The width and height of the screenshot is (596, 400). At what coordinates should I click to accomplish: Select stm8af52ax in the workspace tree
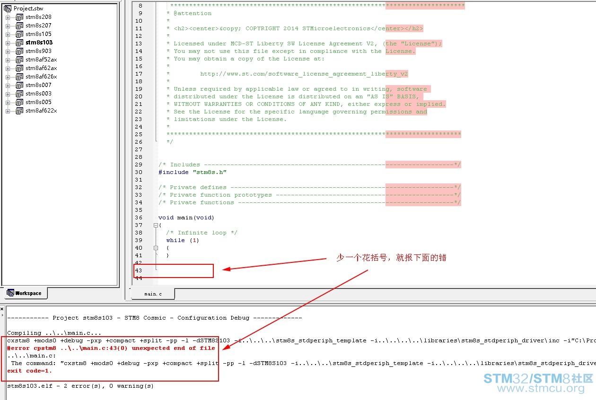(x=41, y=60)
